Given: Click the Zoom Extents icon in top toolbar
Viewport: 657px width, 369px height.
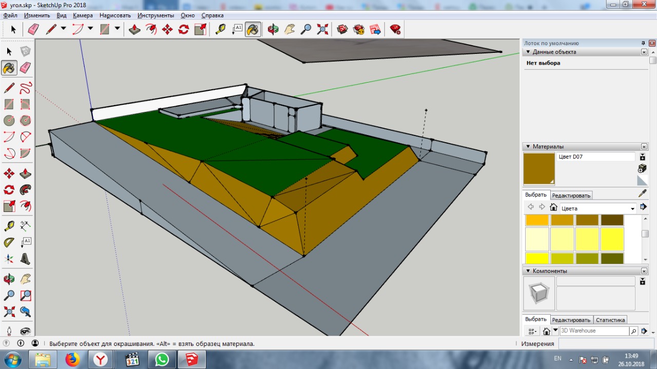Looking at the screenshot, I should click(x=322, y=29).
